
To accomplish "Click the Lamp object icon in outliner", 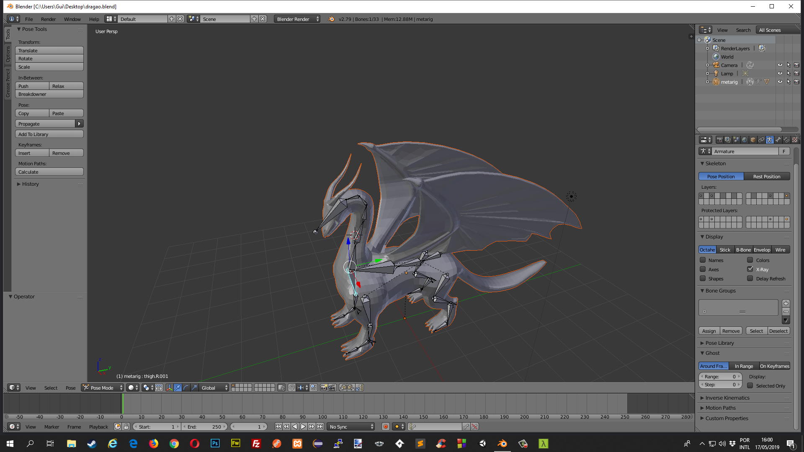I will (716, 73).
